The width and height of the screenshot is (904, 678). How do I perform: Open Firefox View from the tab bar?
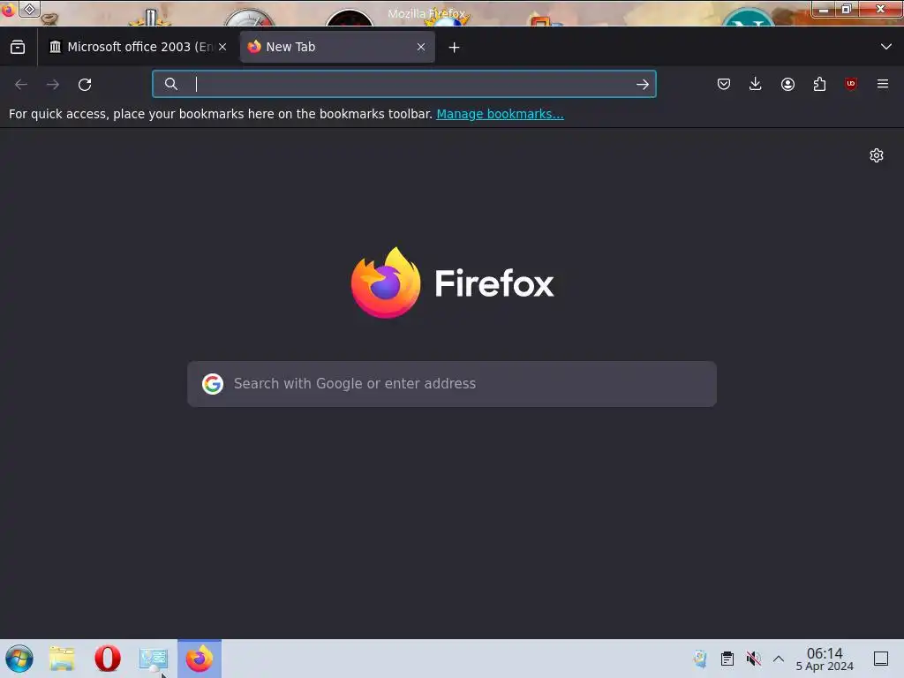(18, 48)
